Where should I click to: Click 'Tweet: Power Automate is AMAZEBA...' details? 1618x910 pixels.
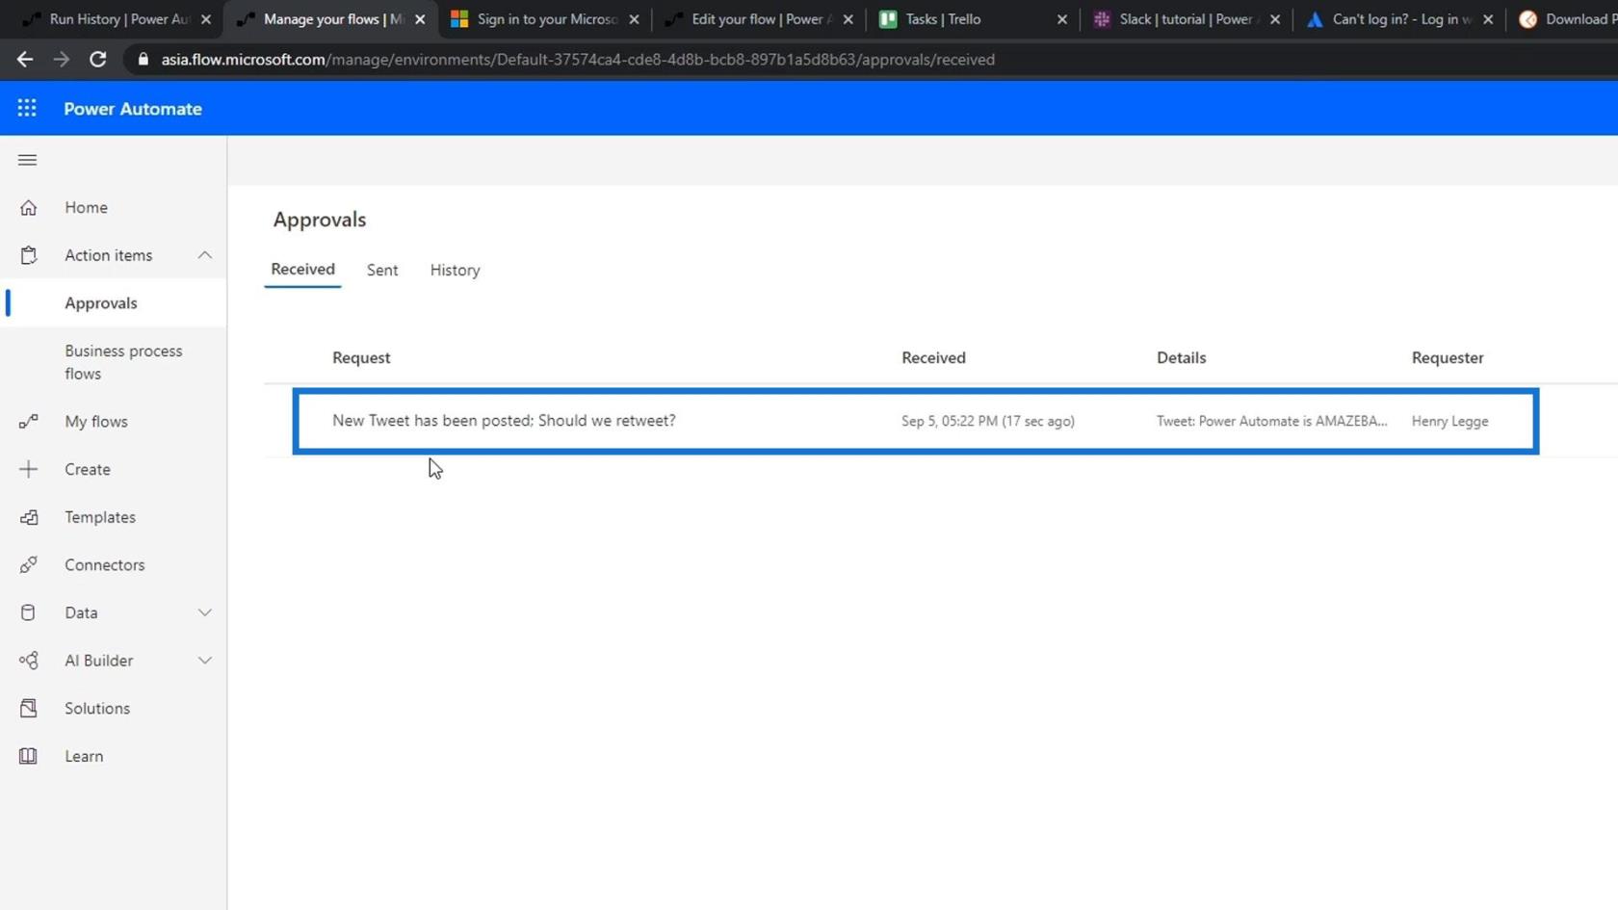pyautogui.click(x=1271, y=421)
